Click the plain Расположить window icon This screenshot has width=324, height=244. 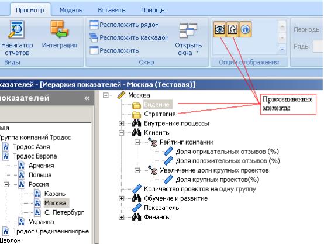94,50
